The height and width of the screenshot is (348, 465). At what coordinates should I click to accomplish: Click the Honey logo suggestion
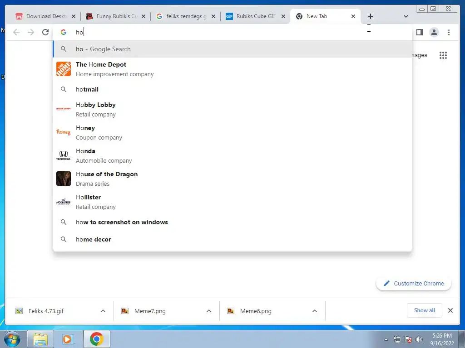pyautogui.click(x=64, y=132)
